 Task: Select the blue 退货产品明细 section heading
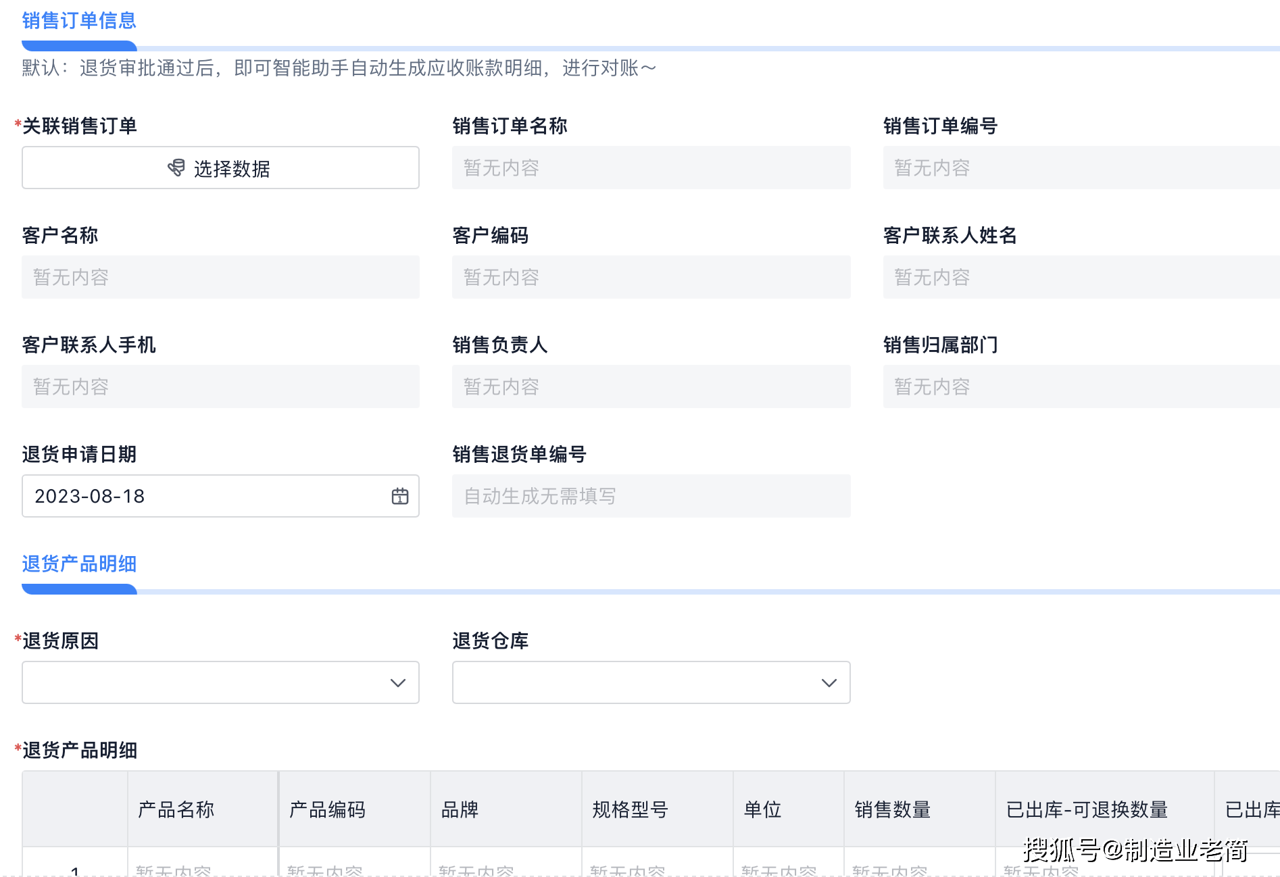tap(79, 563)
